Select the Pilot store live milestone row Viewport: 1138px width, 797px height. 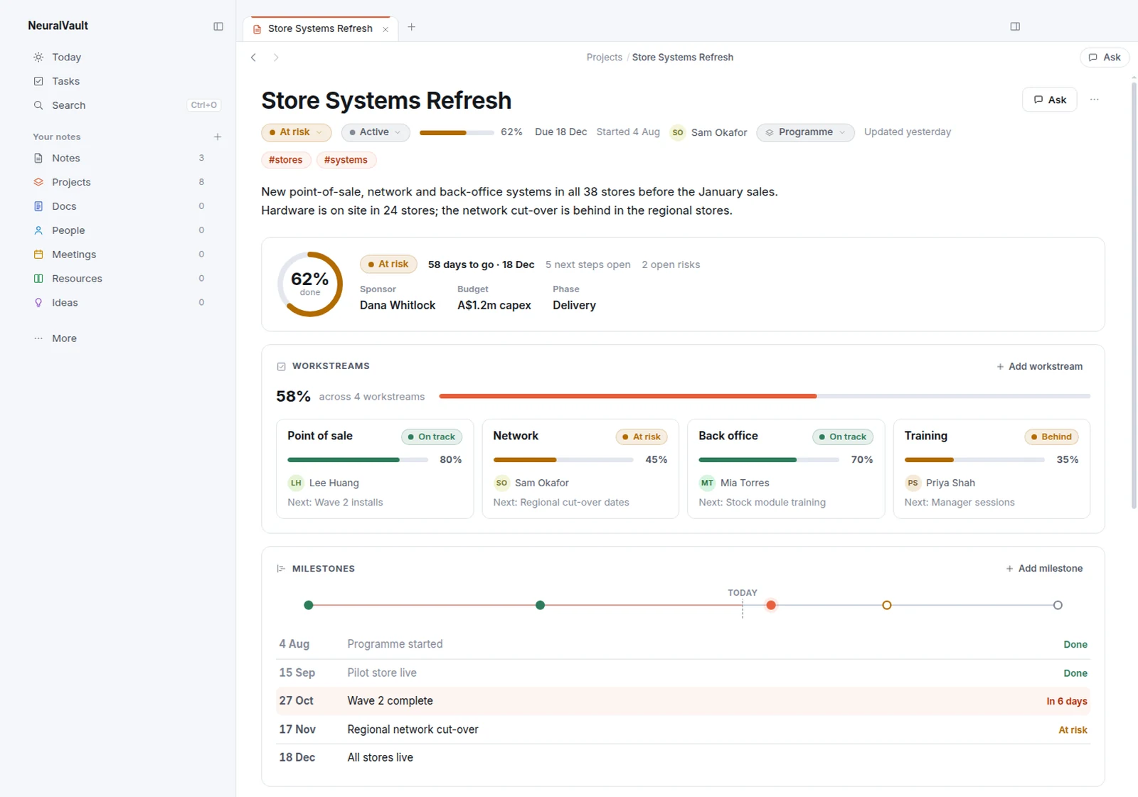[683, 673]
